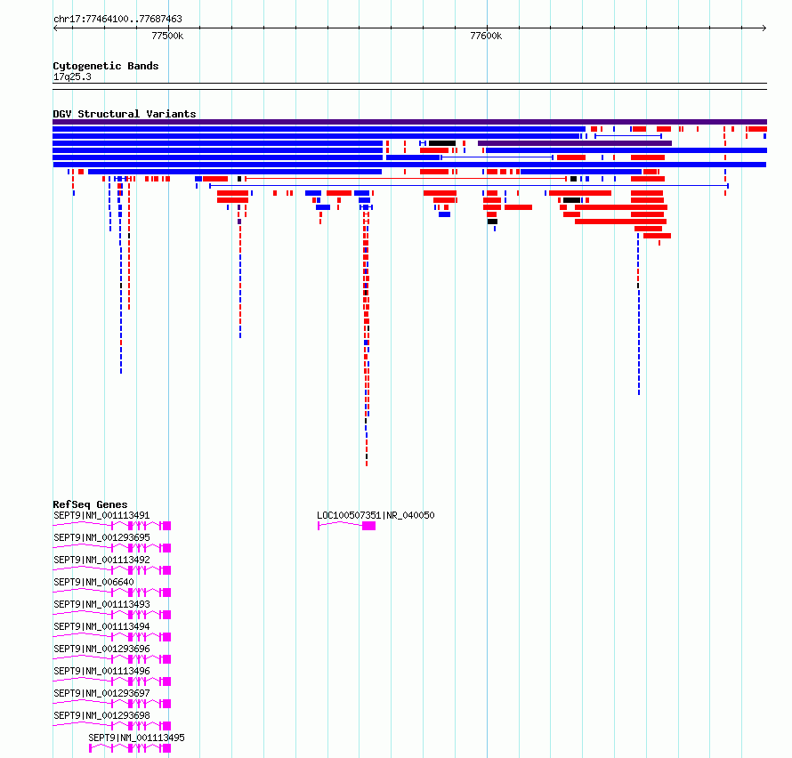Image resolution: width=792 pixels, height=758 pixels.
Task: Click the chr17:77464100..77687463 coordinate label
Action: 117,19
